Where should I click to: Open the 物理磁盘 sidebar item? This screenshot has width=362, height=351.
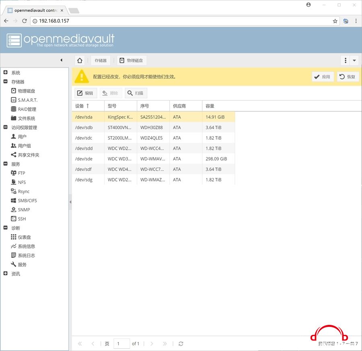pyautogui.click(x=23, y=91)
